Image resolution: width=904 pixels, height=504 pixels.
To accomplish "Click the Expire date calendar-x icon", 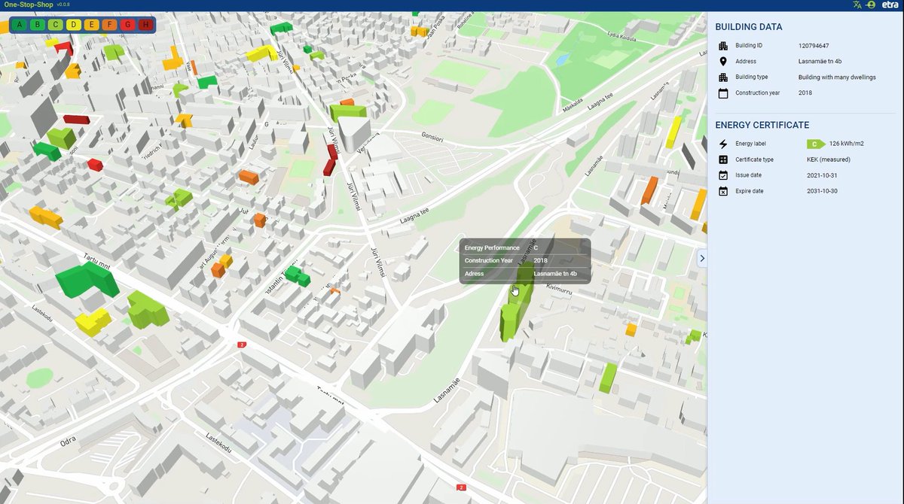I will [723, 191].
